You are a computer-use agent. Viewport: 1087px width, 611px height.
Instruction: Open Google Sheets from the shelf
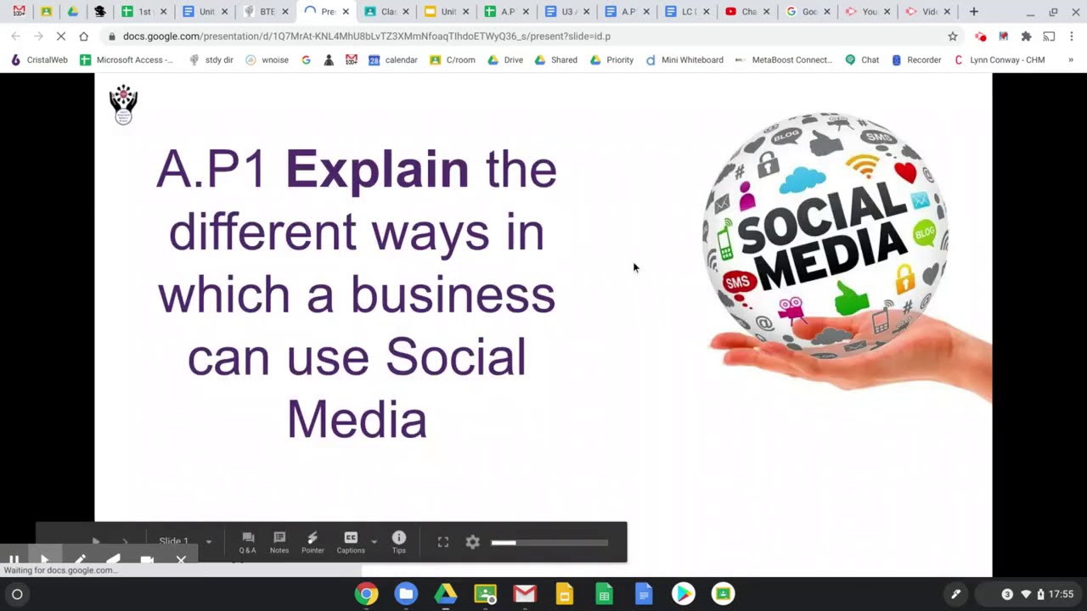coord(604,594)
